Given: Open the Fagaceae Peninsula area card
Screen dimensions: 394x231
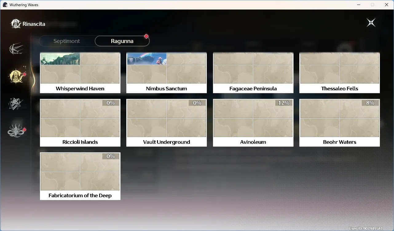Looking at the screenshot, I should 253,73.
